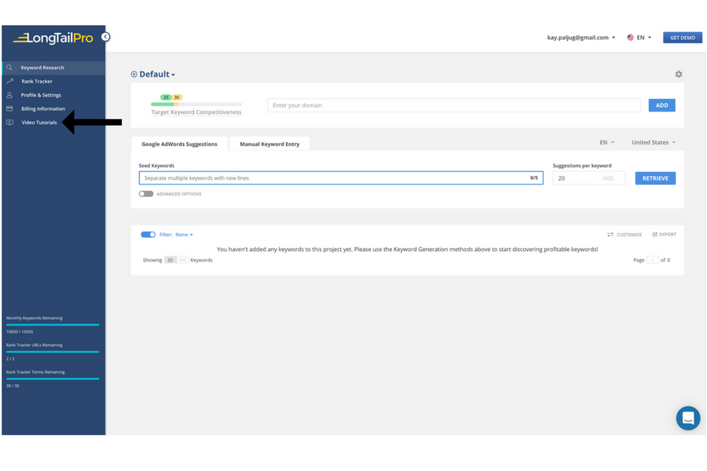Screen dimensions: 707x471
Task: Click the 30 / 30 terms count
Action: point(13,385)
